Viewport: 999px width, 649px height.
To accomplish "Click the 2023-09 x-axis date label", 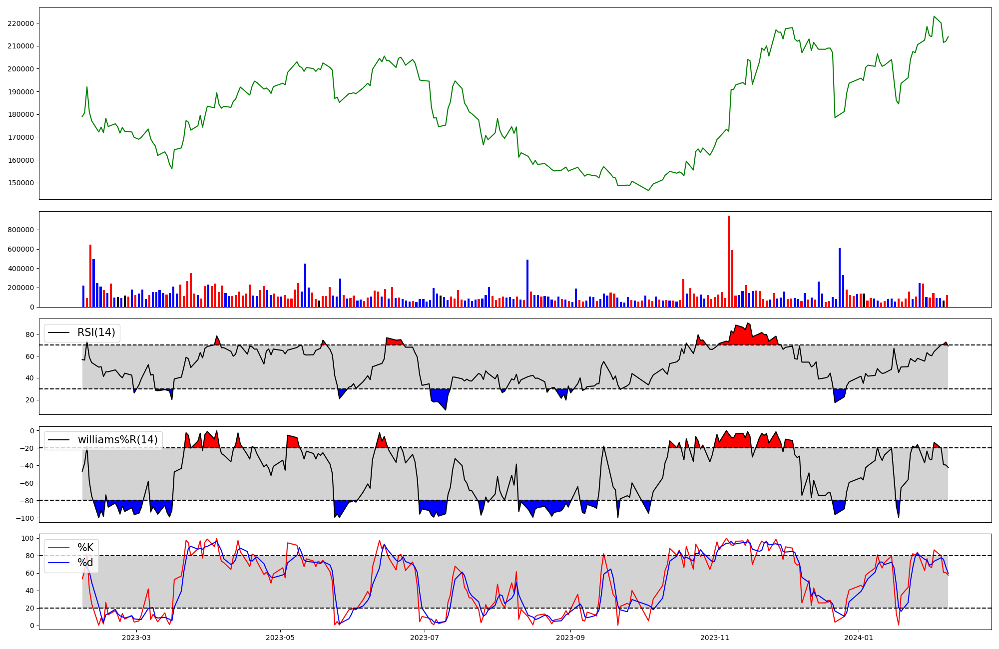I will pos(570,638).
